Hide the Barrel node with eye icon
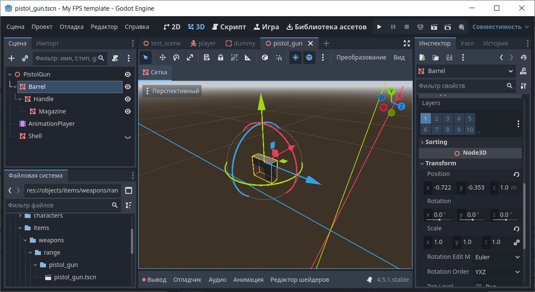 (127, 87)
